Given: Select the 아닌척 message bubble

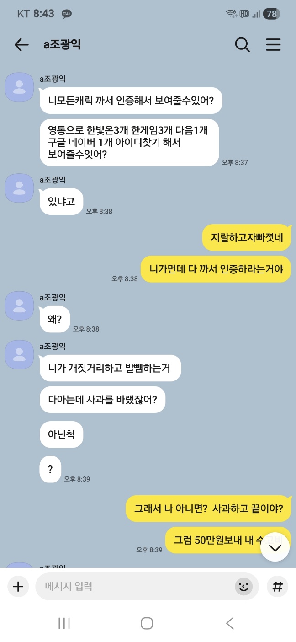Looking at the screenshot, I should (x=61, y=434).
